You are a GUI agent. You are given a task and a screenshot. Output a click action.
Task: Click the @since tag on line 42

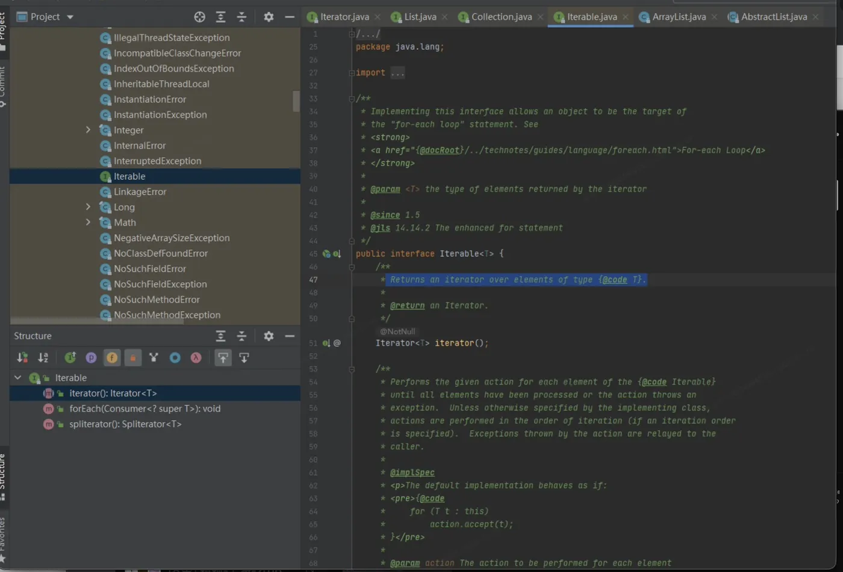coord(385,215)
